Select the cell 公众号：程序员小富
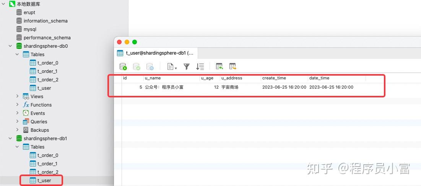Viewport: 421px width, 186px height. pyautogui.click(x=164, y=87)
